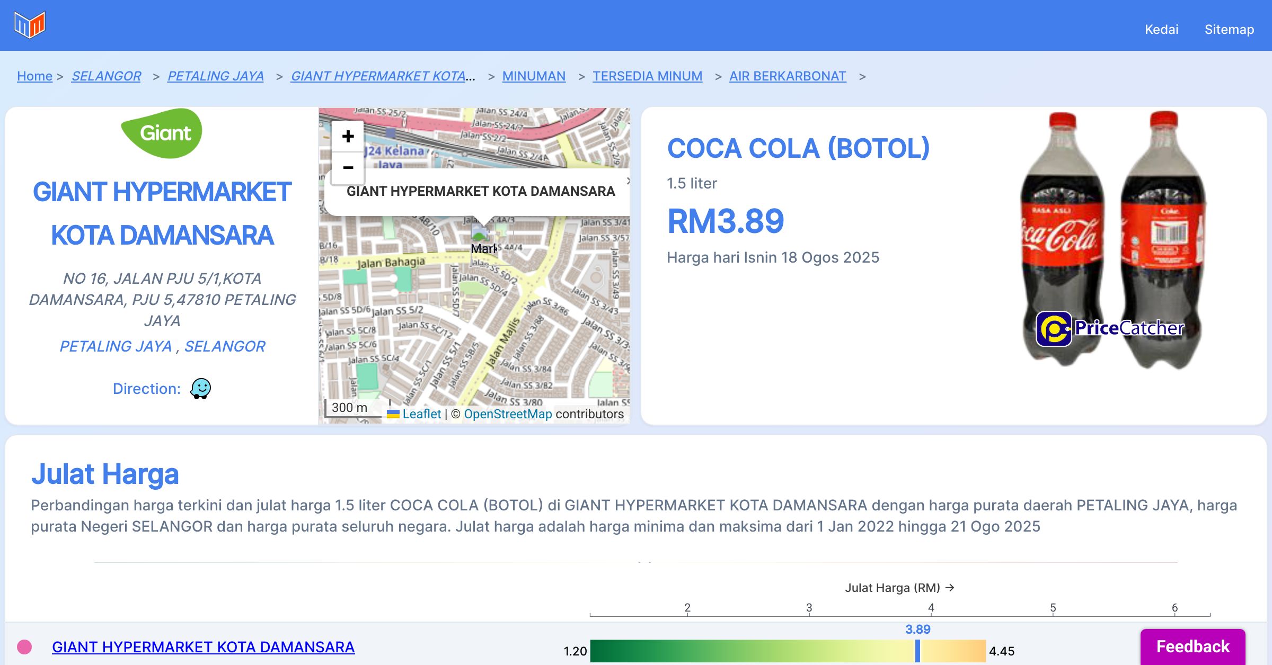Open the TERSEDIA MINUM breadcrumb link
Image resolution: width=1272 pixels, height=665 pixels.
(647, 76)
